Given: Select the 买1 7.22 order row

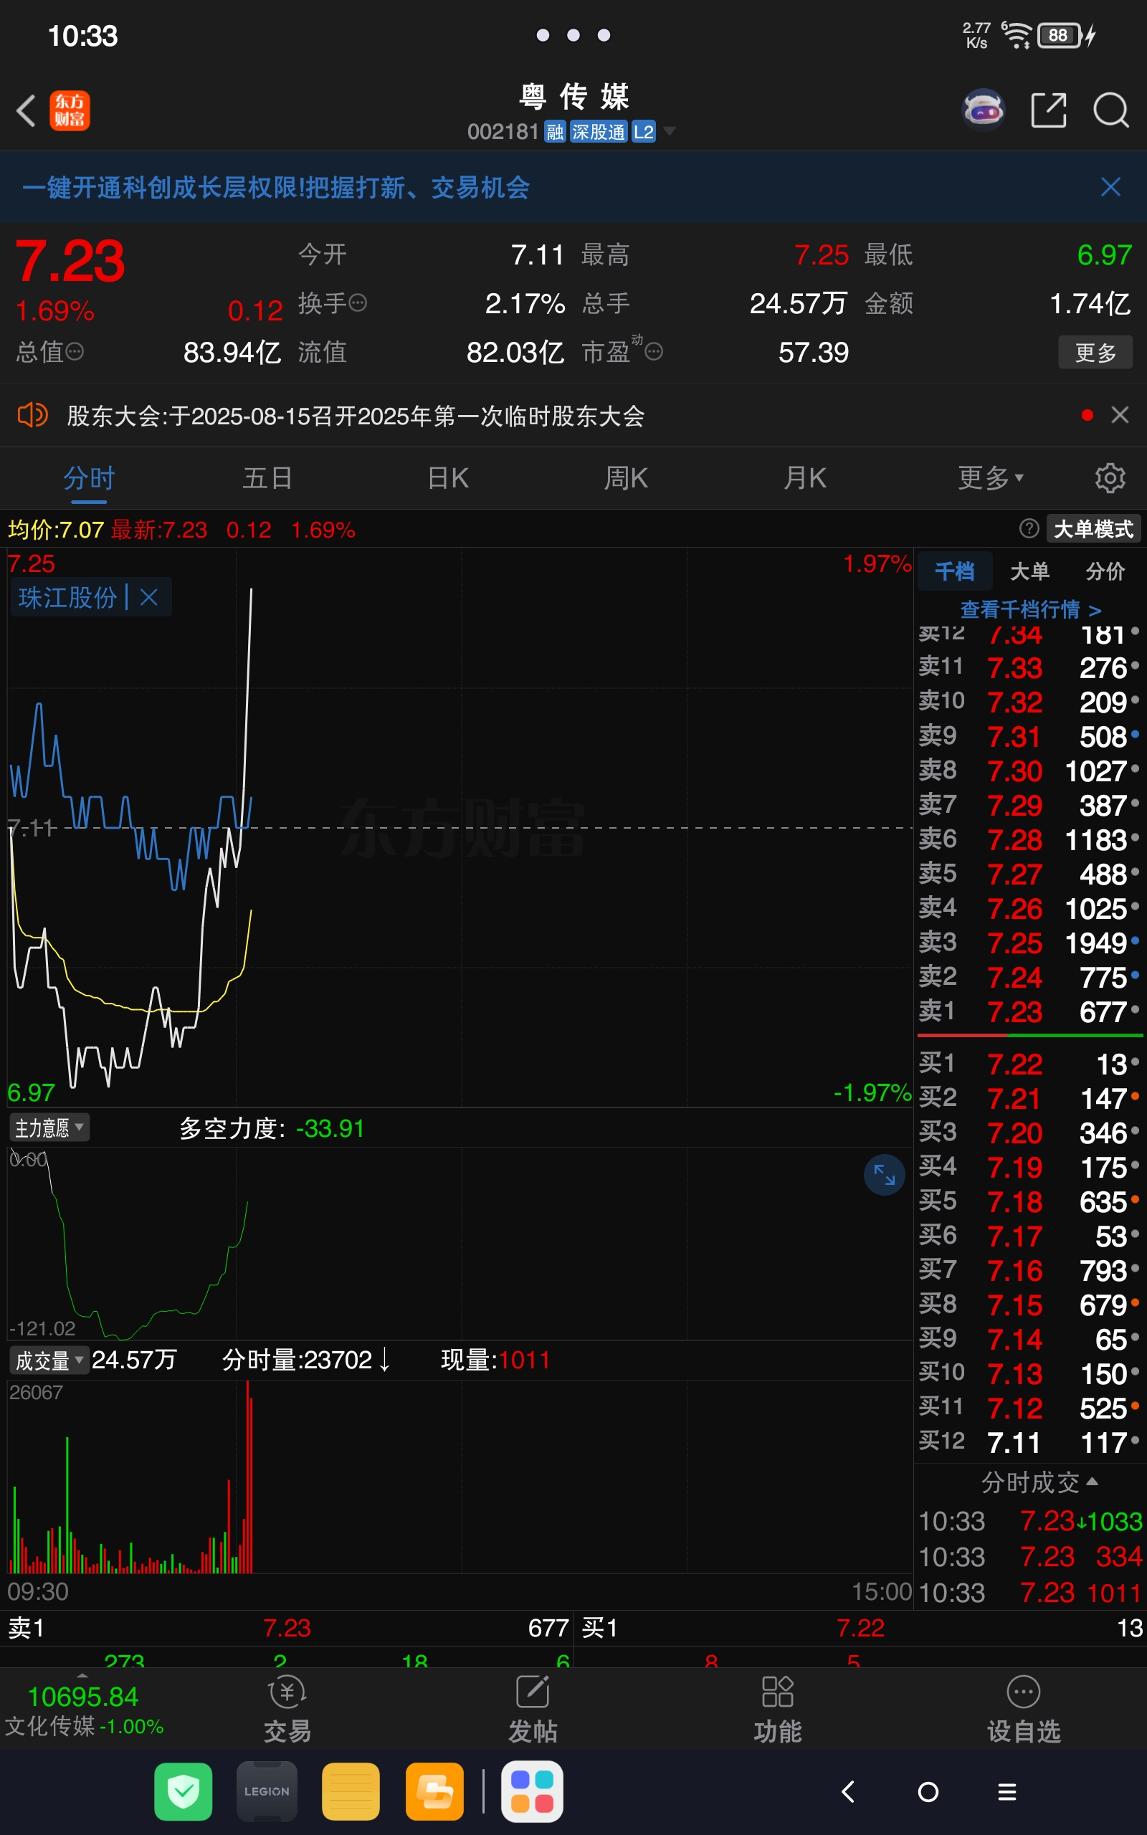Looking at the screenshot, I should (x=1029, y=1064).
